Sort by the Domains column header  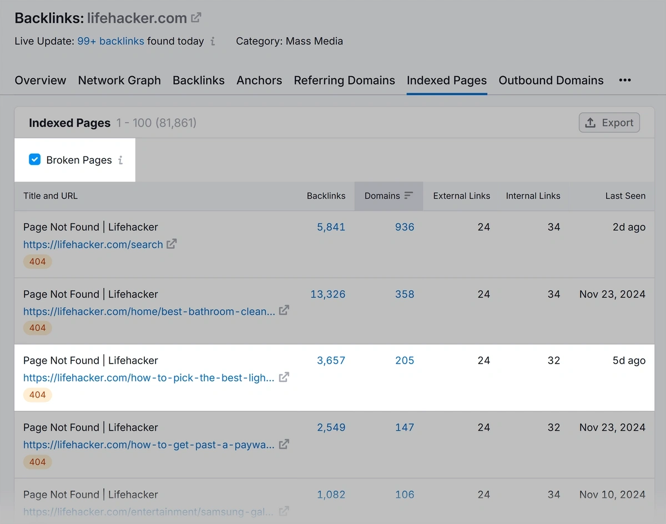382,196
